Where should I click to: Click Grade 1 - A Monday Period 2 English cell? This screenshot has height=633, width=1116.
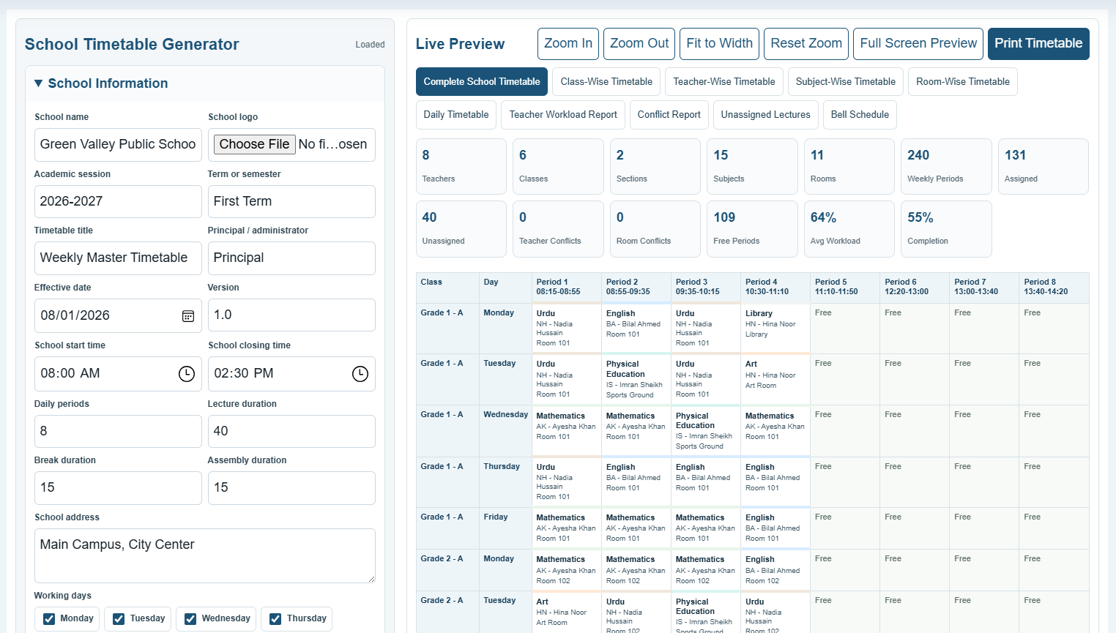click(636, 329)
